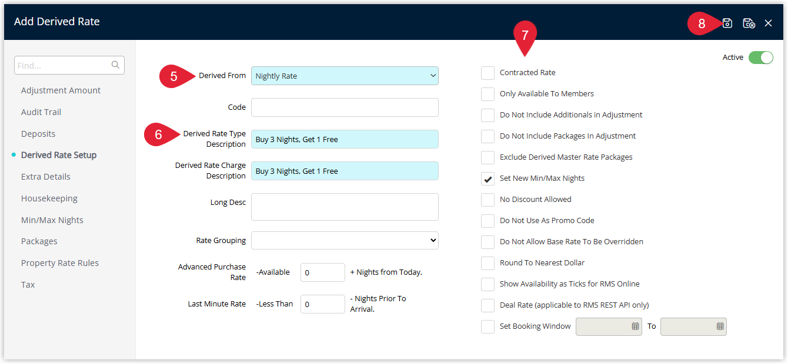Close the Add Derived Rate dialog
Screen dimensions: 788x364
click(769, 23)
